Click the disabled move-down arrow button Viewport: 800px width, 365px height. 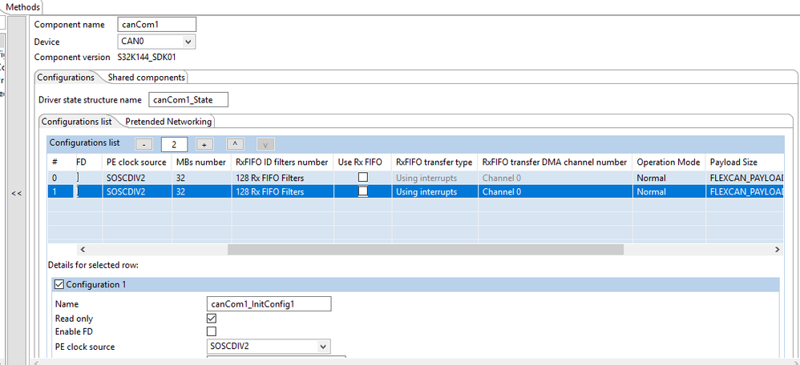[x=265, y=144]
